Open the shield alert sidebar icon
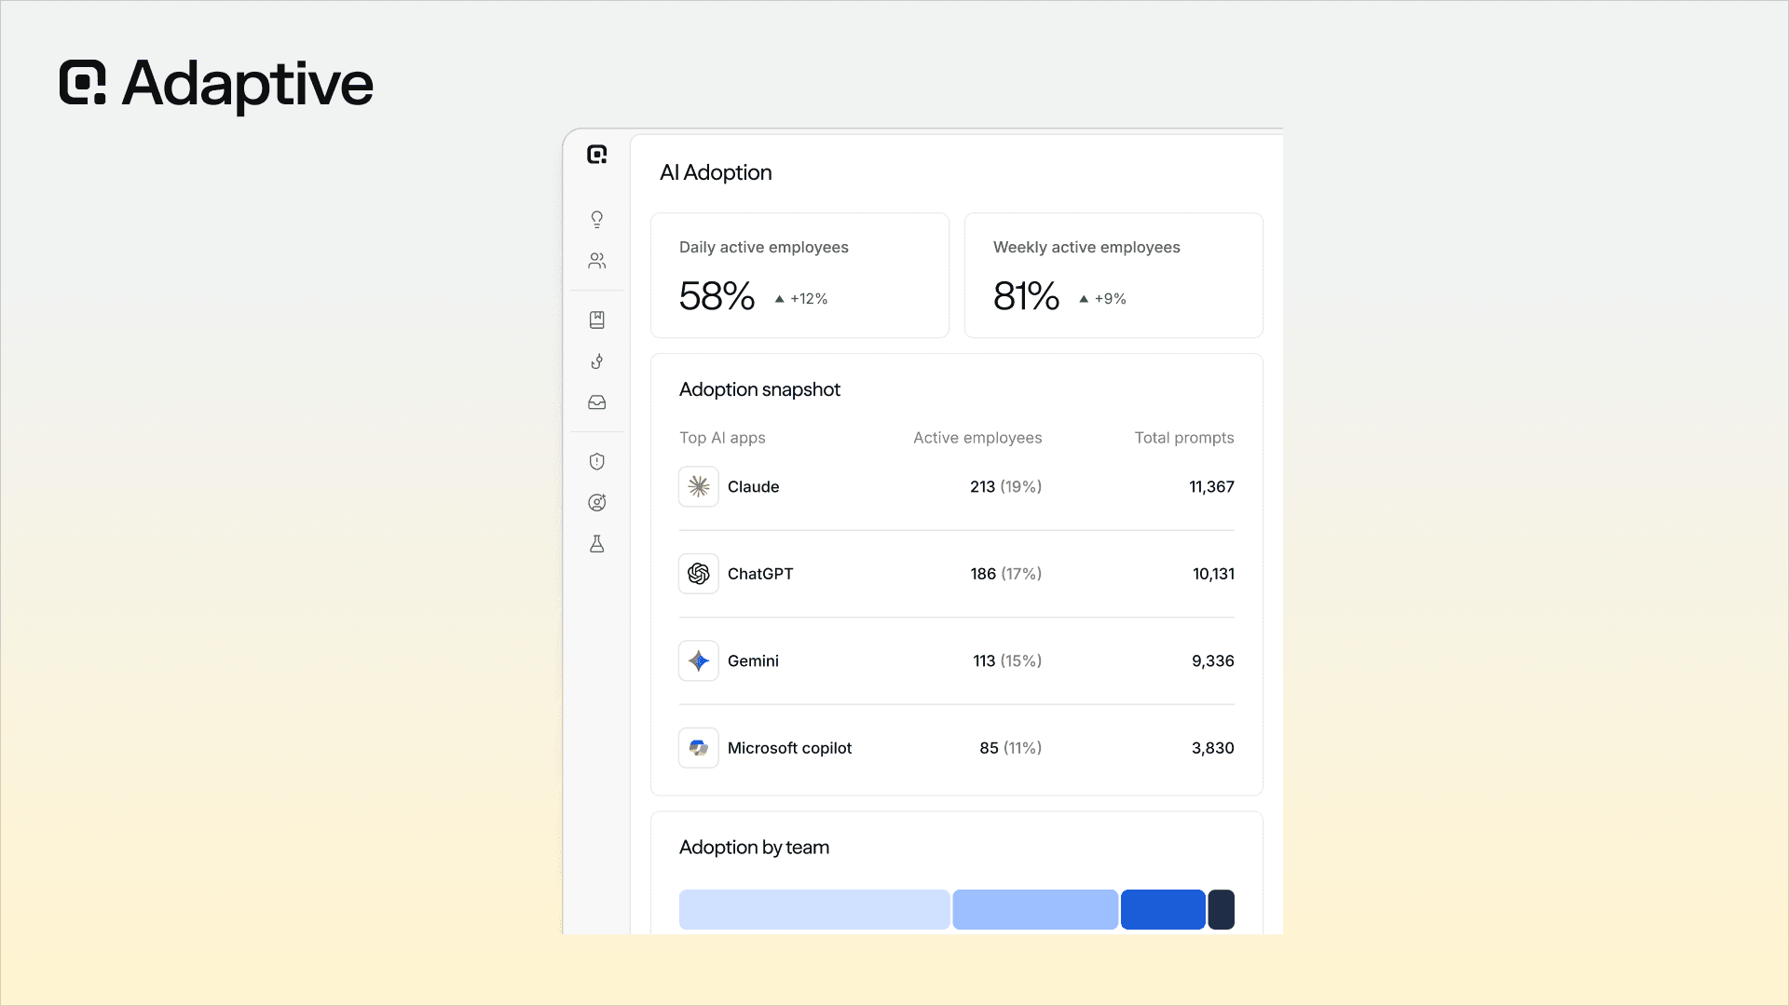Viewport: 1789px width, 1006px height. (597, 461)
